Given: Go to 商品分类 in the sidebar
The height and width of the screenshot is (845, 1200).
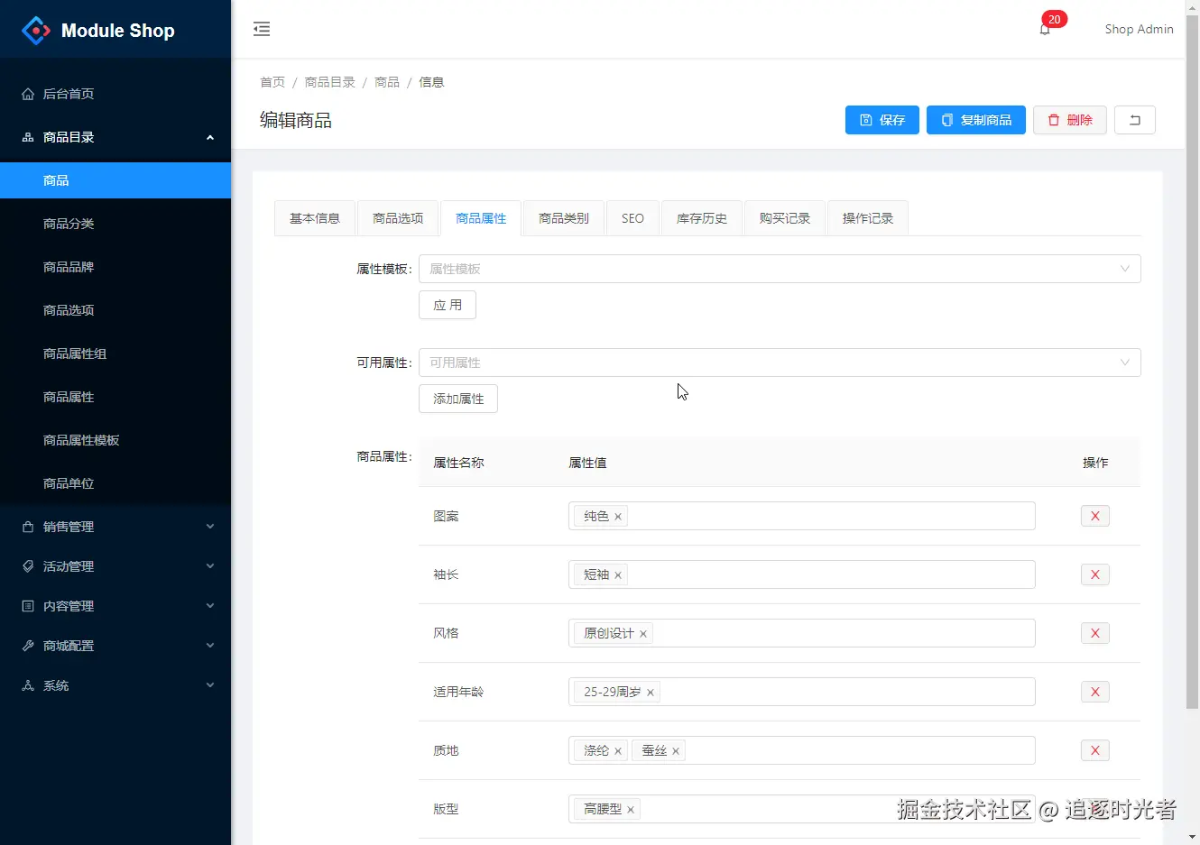Looking at the screenshot, I should point(115,224).
